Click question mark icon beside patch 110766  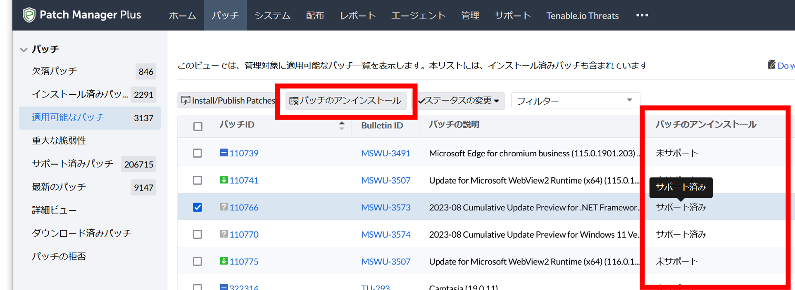[x=224, y=207]
